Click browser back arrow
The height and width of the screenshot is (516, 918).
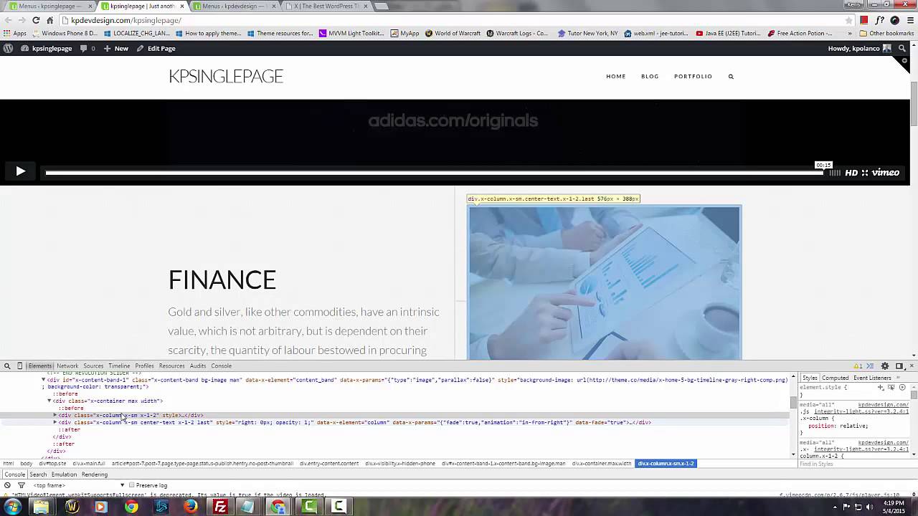(9, 20)
